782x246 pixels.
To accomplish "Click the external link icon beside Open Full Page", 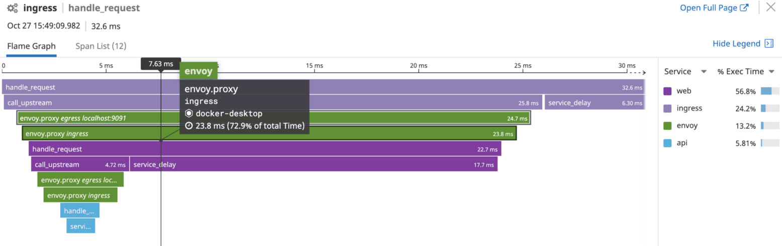I will pyautogui.click(x=745, y=8).
